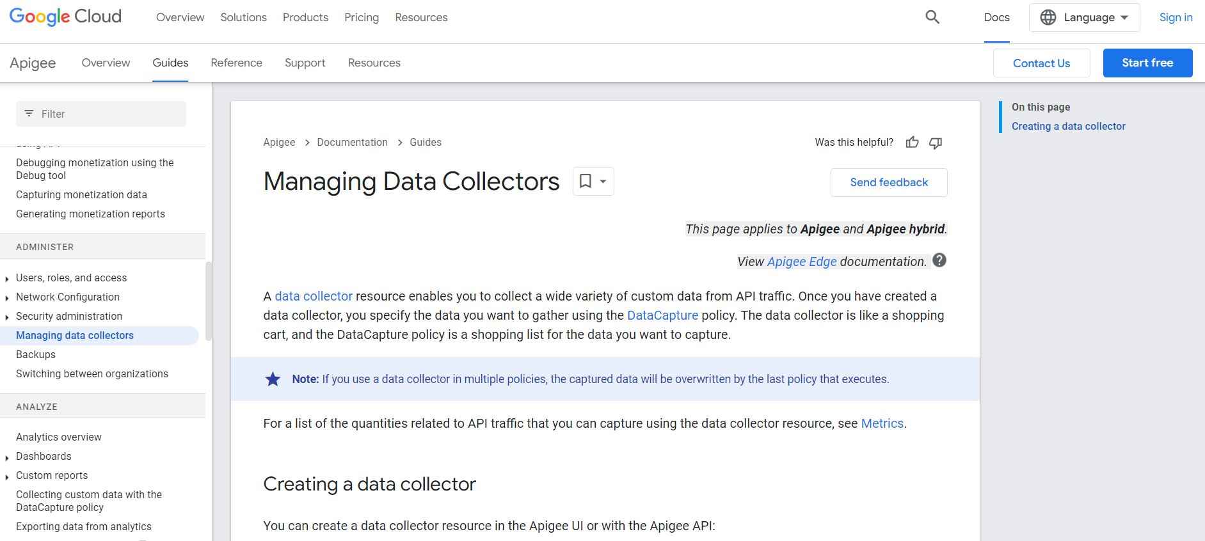Open the Products menu
1205x541 pixels.
coord(305,17)
